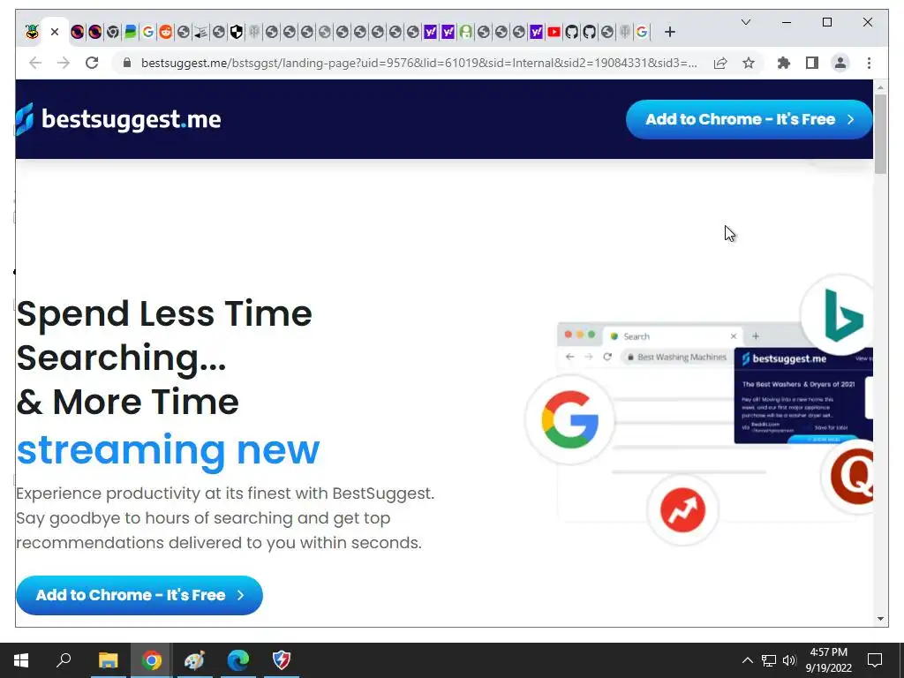Open the black shield favicon tab
Screen dimensions: 904x678
click(237, 32)
